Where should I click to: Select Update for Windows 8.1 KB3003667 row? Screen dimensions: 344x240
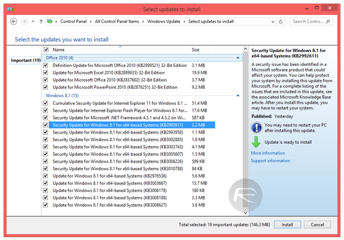pyautogui.click(x=110, y=183)
